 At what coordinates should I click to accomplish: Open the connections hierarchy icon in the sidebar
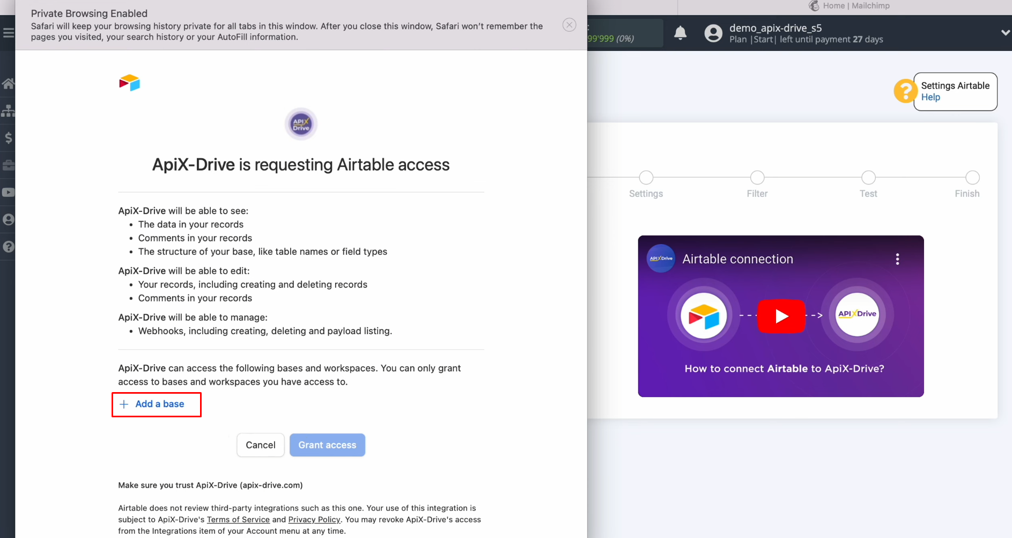(8, 110)
